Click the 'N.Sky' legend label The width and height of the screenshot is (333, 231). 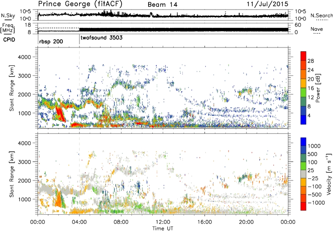[x=8, y=15]
